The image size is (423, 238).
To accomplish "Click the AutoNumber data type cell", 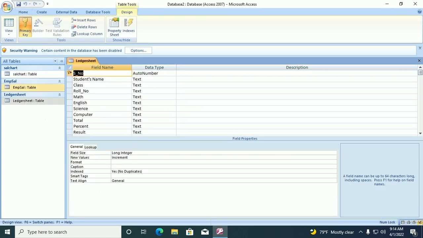I will pyautogui.click(x=154, y=73).
